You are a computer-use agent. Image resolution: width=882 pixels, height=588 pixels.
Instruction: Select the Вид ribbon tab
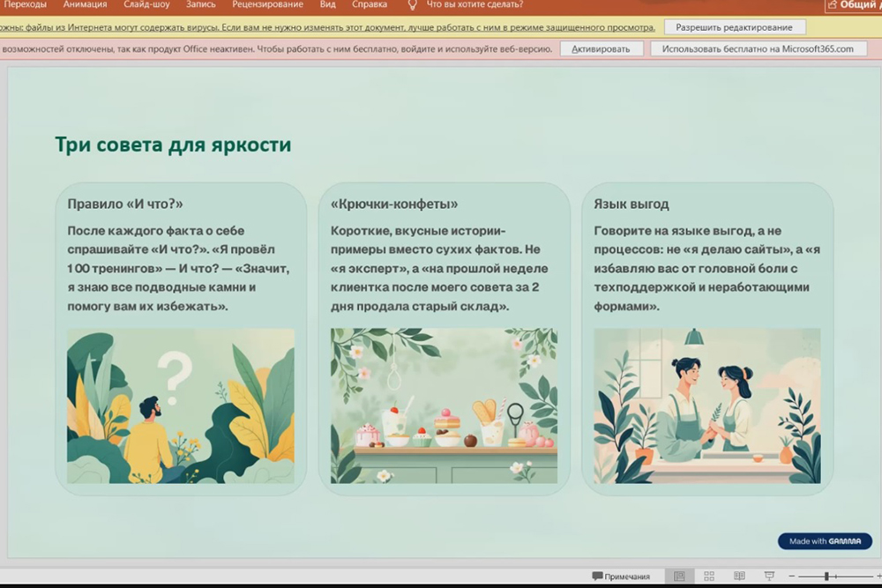[x=327, y=4]
